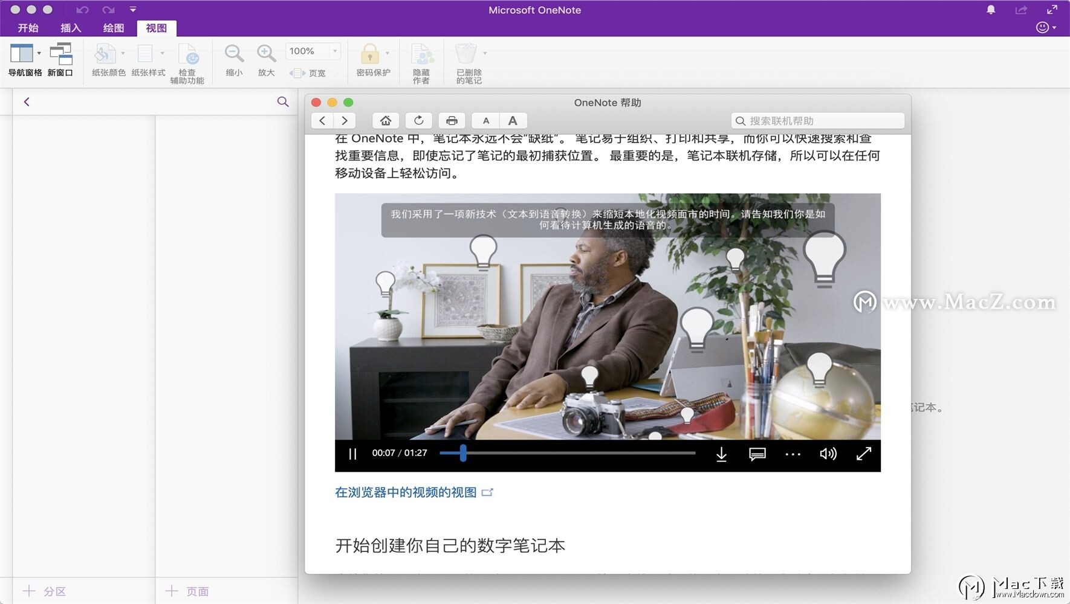Click the 纸张样式 icon
Viewport: 1070px width, 604px height.
145,53
